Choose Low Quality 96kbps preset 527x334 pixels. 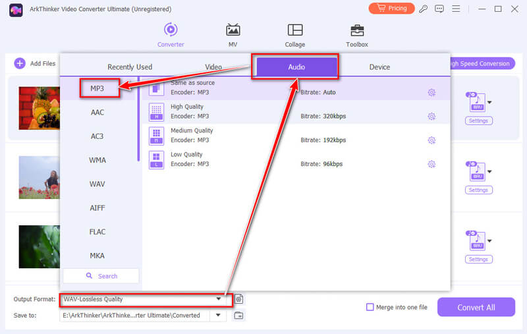(296, 159)
